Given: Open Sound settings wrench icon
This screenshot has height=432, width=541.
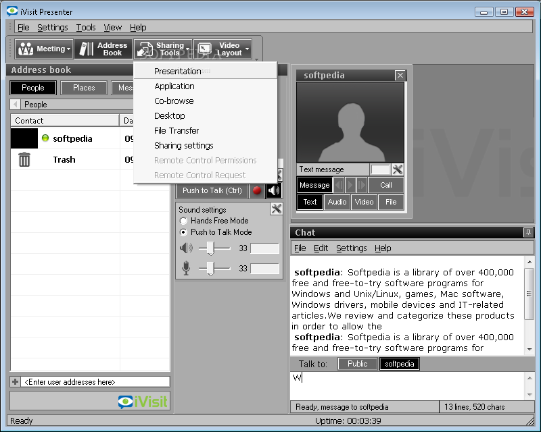Looking at the screenshot, I should click(276, 209).
